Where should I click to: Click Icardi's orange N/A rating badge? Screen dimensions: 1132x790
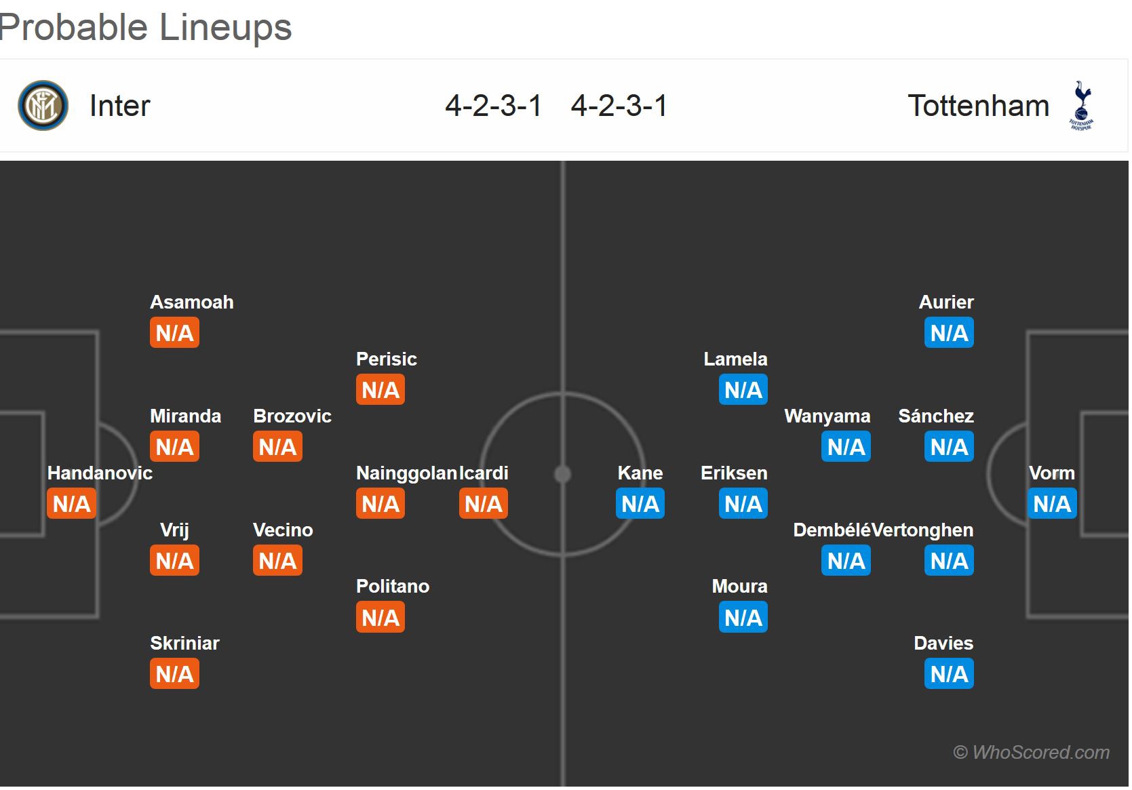click(484, 504)
